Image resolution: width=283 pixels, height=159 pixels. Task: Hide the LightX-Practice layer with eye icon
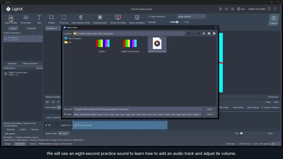pos(50,125)
